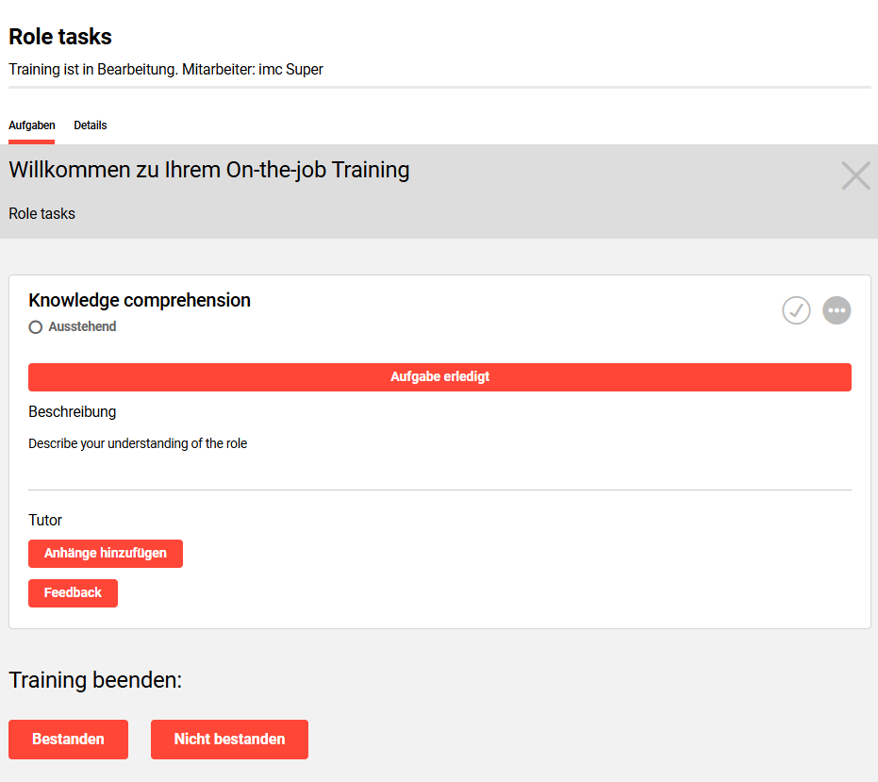This screenshot has height=782, width=878.
Task: Click Anhänge hinzufügen to add attachments
Action: (106, 554)
